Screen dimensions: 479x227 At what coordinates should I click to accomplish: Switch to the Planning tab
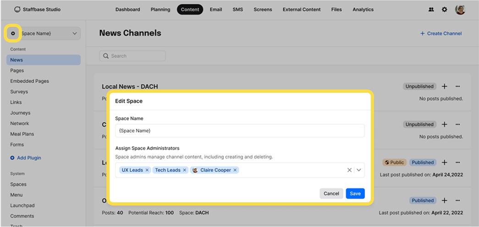(x=160, y=10)
